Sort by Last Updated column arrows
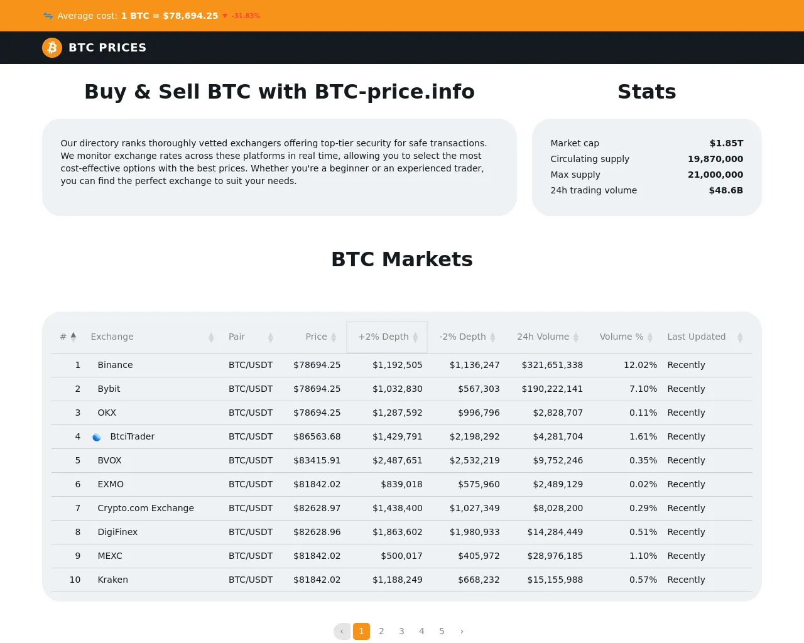 pos(740,337)
